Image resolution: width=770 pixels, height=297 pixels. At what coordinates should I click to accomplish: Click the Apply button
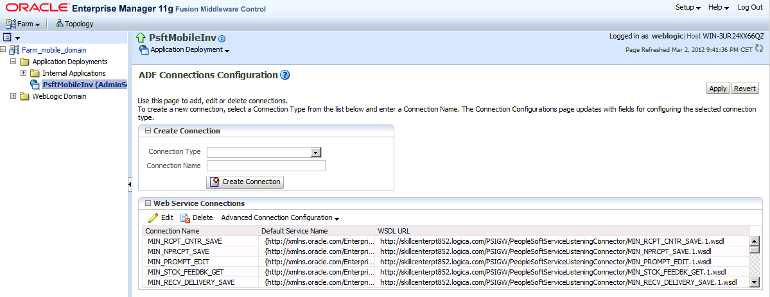(718, 89)
